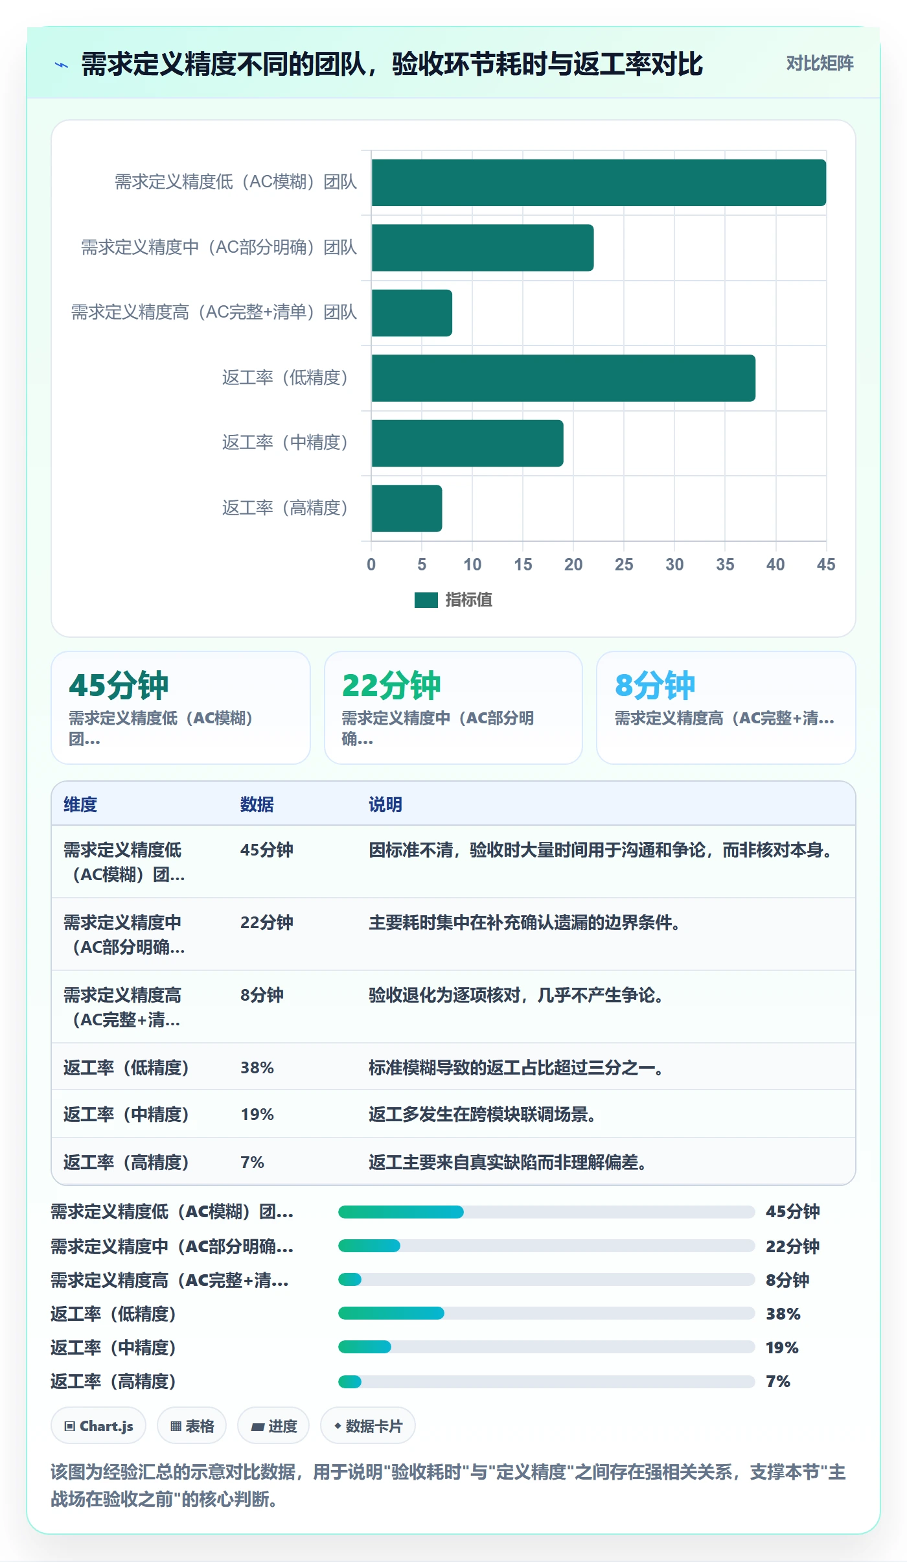Image resolution: width=907 pixels, height=1562 pixels.
Task: Click the footnote text starting 该图为经验汇总
Action: coord(448,1486)
